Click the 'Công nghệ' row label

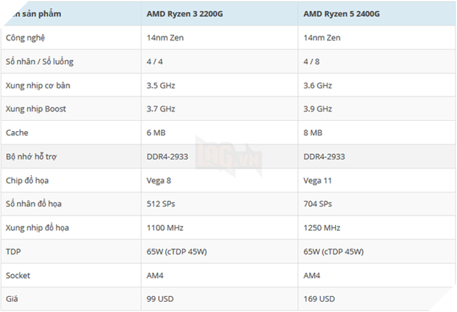point(25,38)
